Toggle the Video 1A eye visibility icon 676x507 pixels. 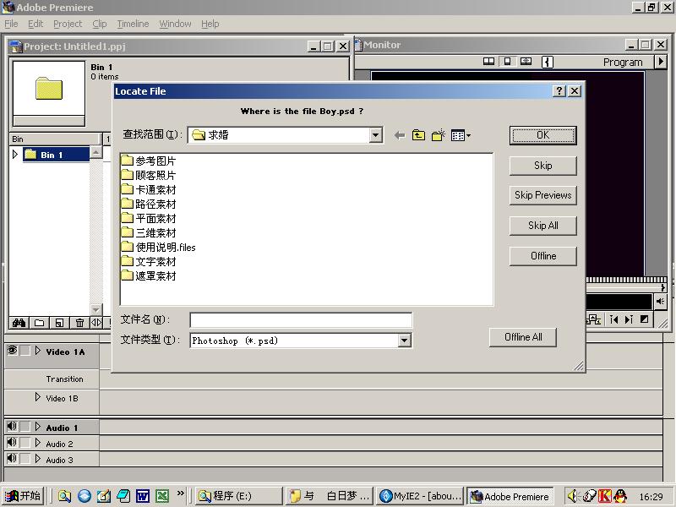click(12, 351)
